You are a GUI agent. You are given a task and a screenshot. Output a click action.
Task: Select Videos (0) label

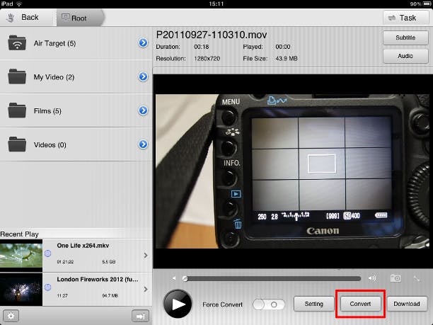click(x=50, y=145)
